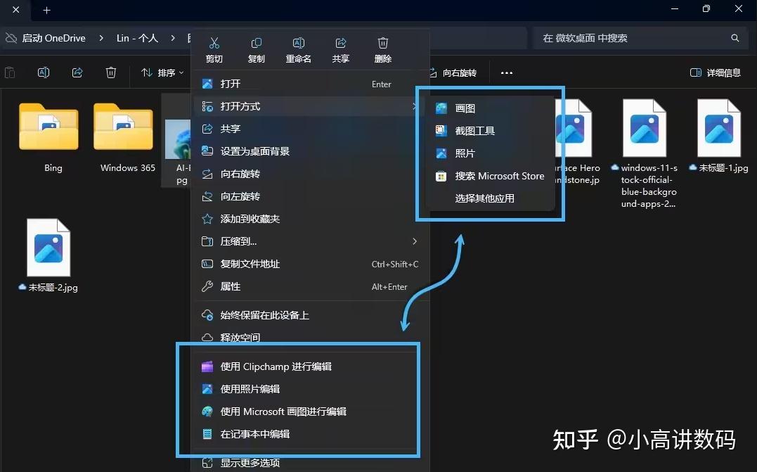Click the Delete trash icon in context menu
The image size is (757, 472).
tap(383, 43)
